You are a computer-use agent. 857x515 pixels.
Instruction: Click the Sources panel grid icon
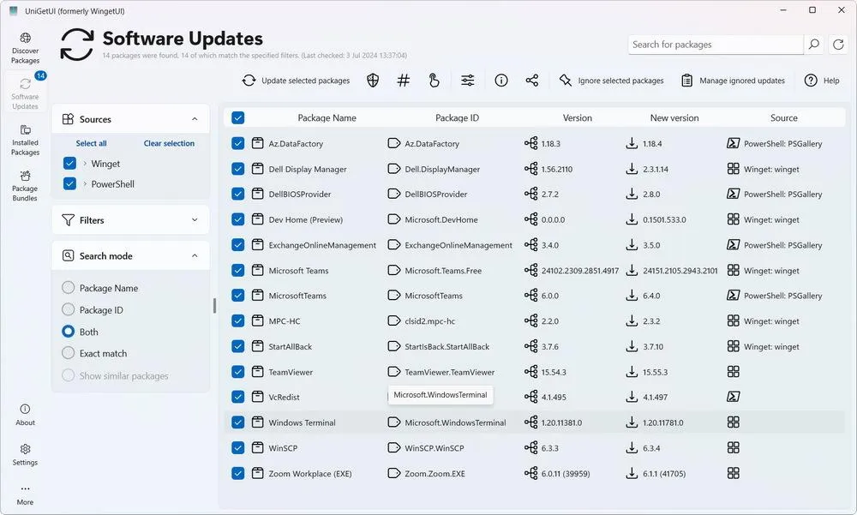[x=68, y=119]
